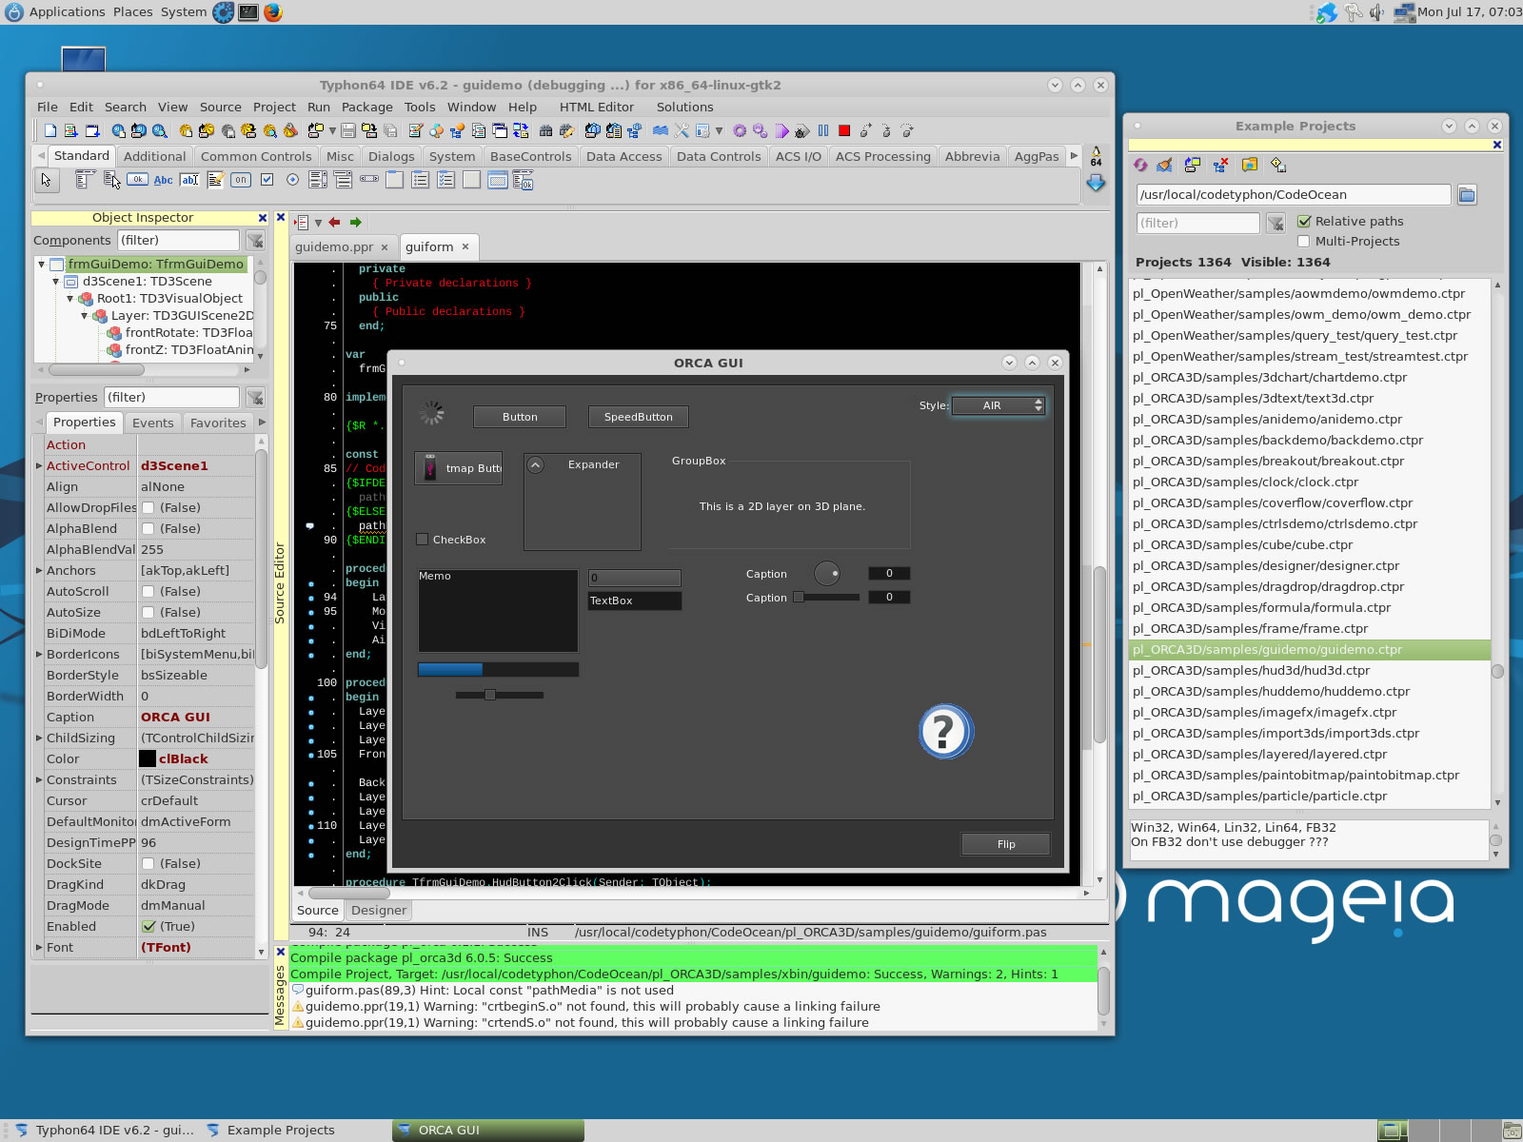
Task: Toggle the Relative paths checkbox
Action: pyautogui.click(x=1304, y=221)
